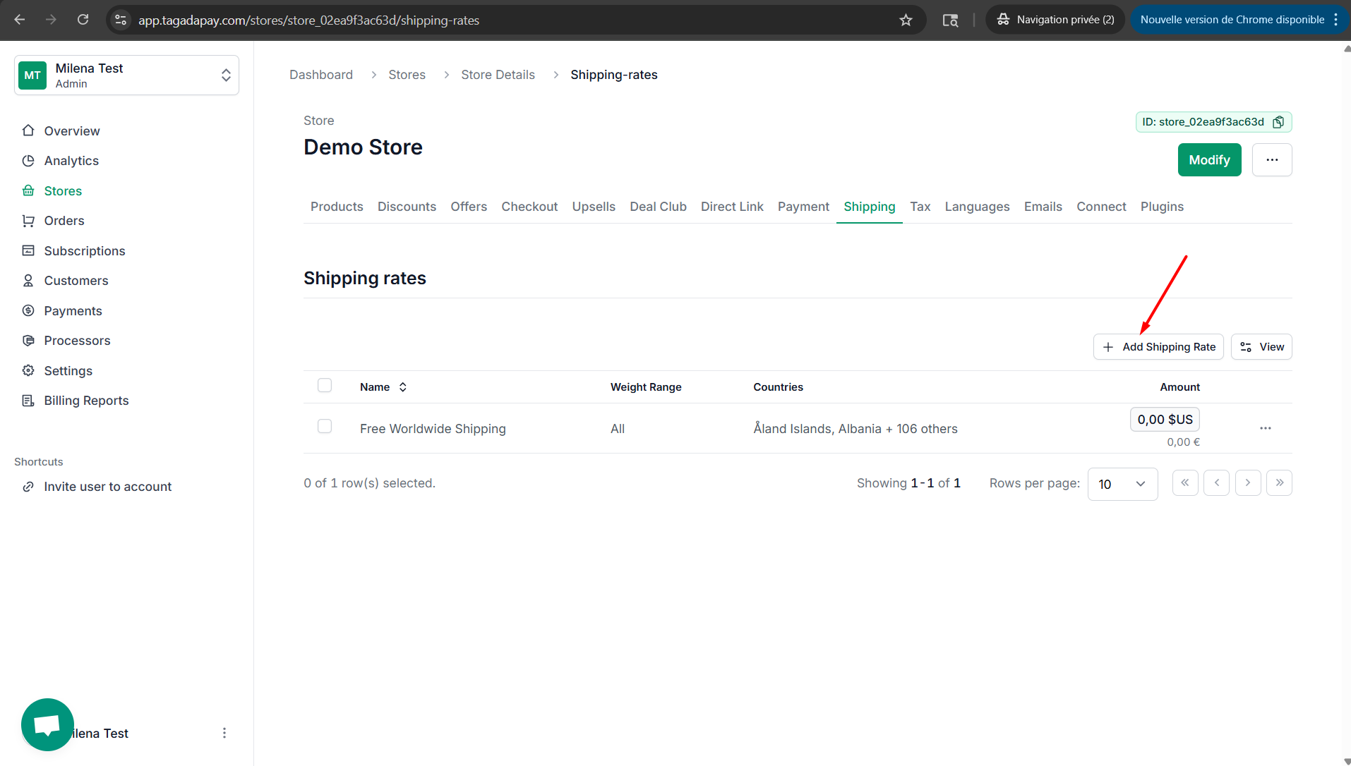This screenshot has height=766, width=1351.
Task: Open the Rows per page dropdown
Action: pos(1122,484)
